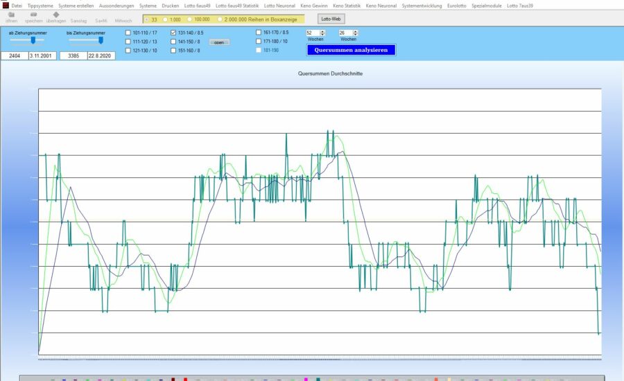Open the Tippsysteme menu
The image size is (624, 381).
click(x=40, y=6)
